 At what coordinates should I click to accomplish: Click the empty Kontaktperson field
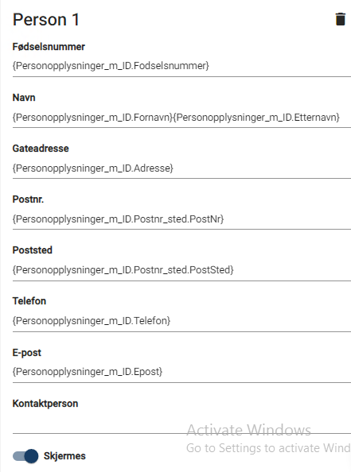click(181, 423)
